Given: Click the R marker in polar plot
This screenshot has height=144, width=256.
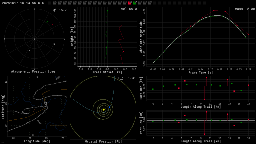Looking at the screenshot, I should (x=29, y=51).
